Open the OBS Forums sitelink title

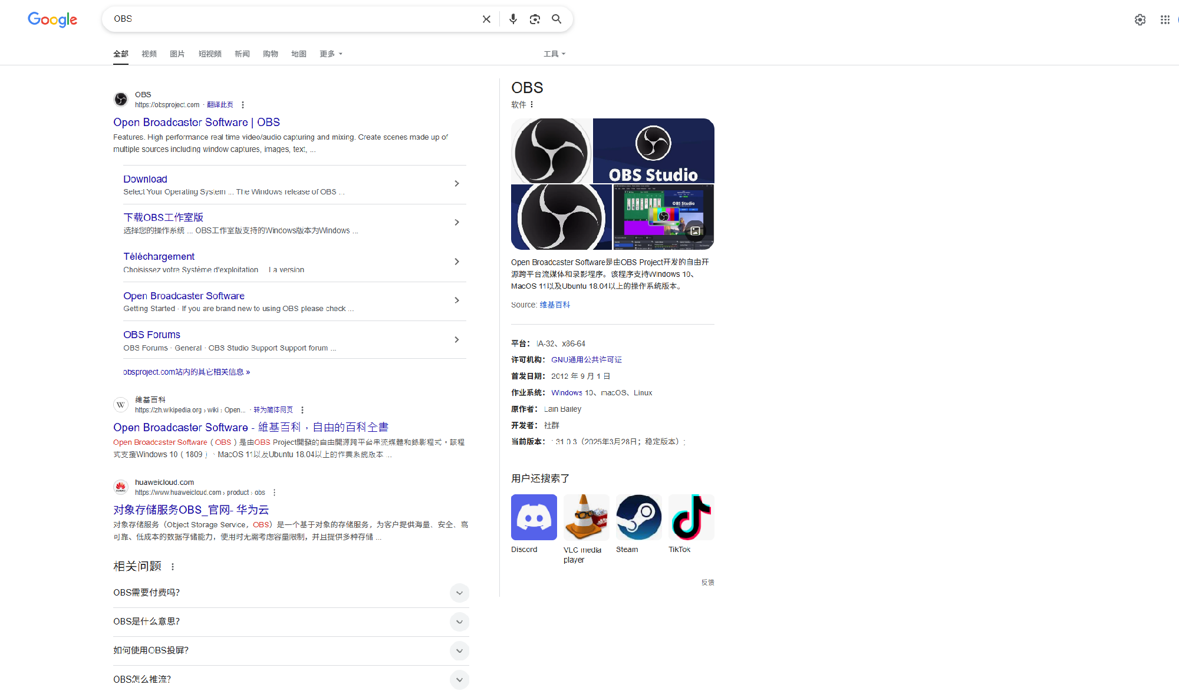pos(152,335)
